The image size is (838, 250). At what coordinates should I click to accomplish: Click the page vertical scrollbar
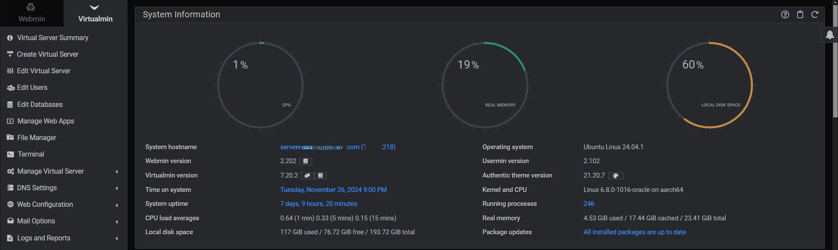click(x=835, y=61)
